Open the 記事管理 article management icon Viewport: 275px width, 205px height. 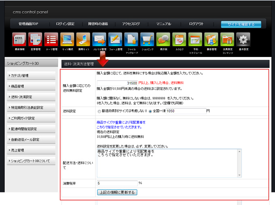(35, 40)
